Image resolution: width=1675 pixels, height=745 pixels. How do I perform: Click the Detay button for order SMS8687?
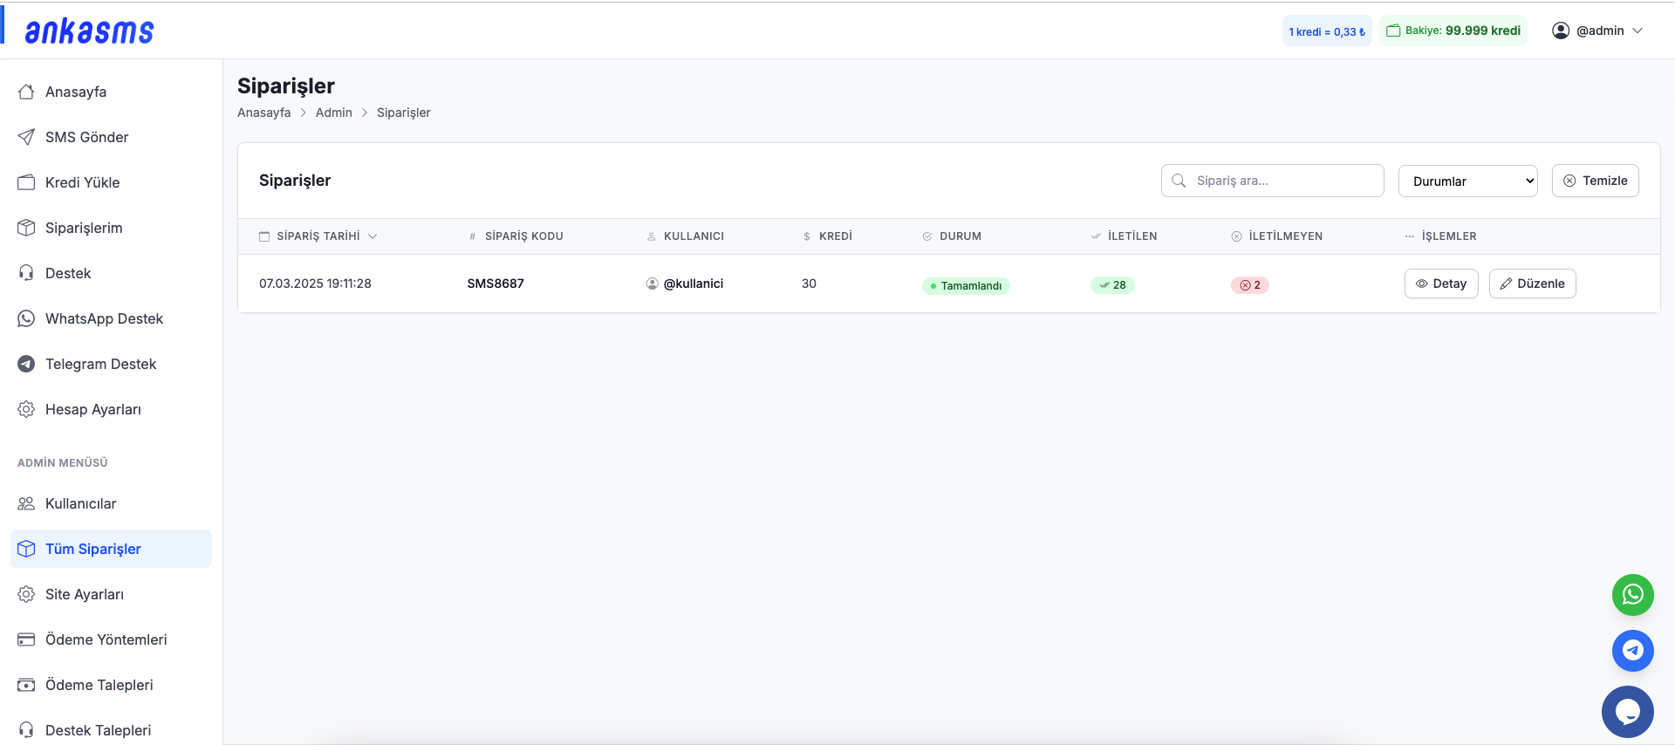click(x=1440, y=284)
